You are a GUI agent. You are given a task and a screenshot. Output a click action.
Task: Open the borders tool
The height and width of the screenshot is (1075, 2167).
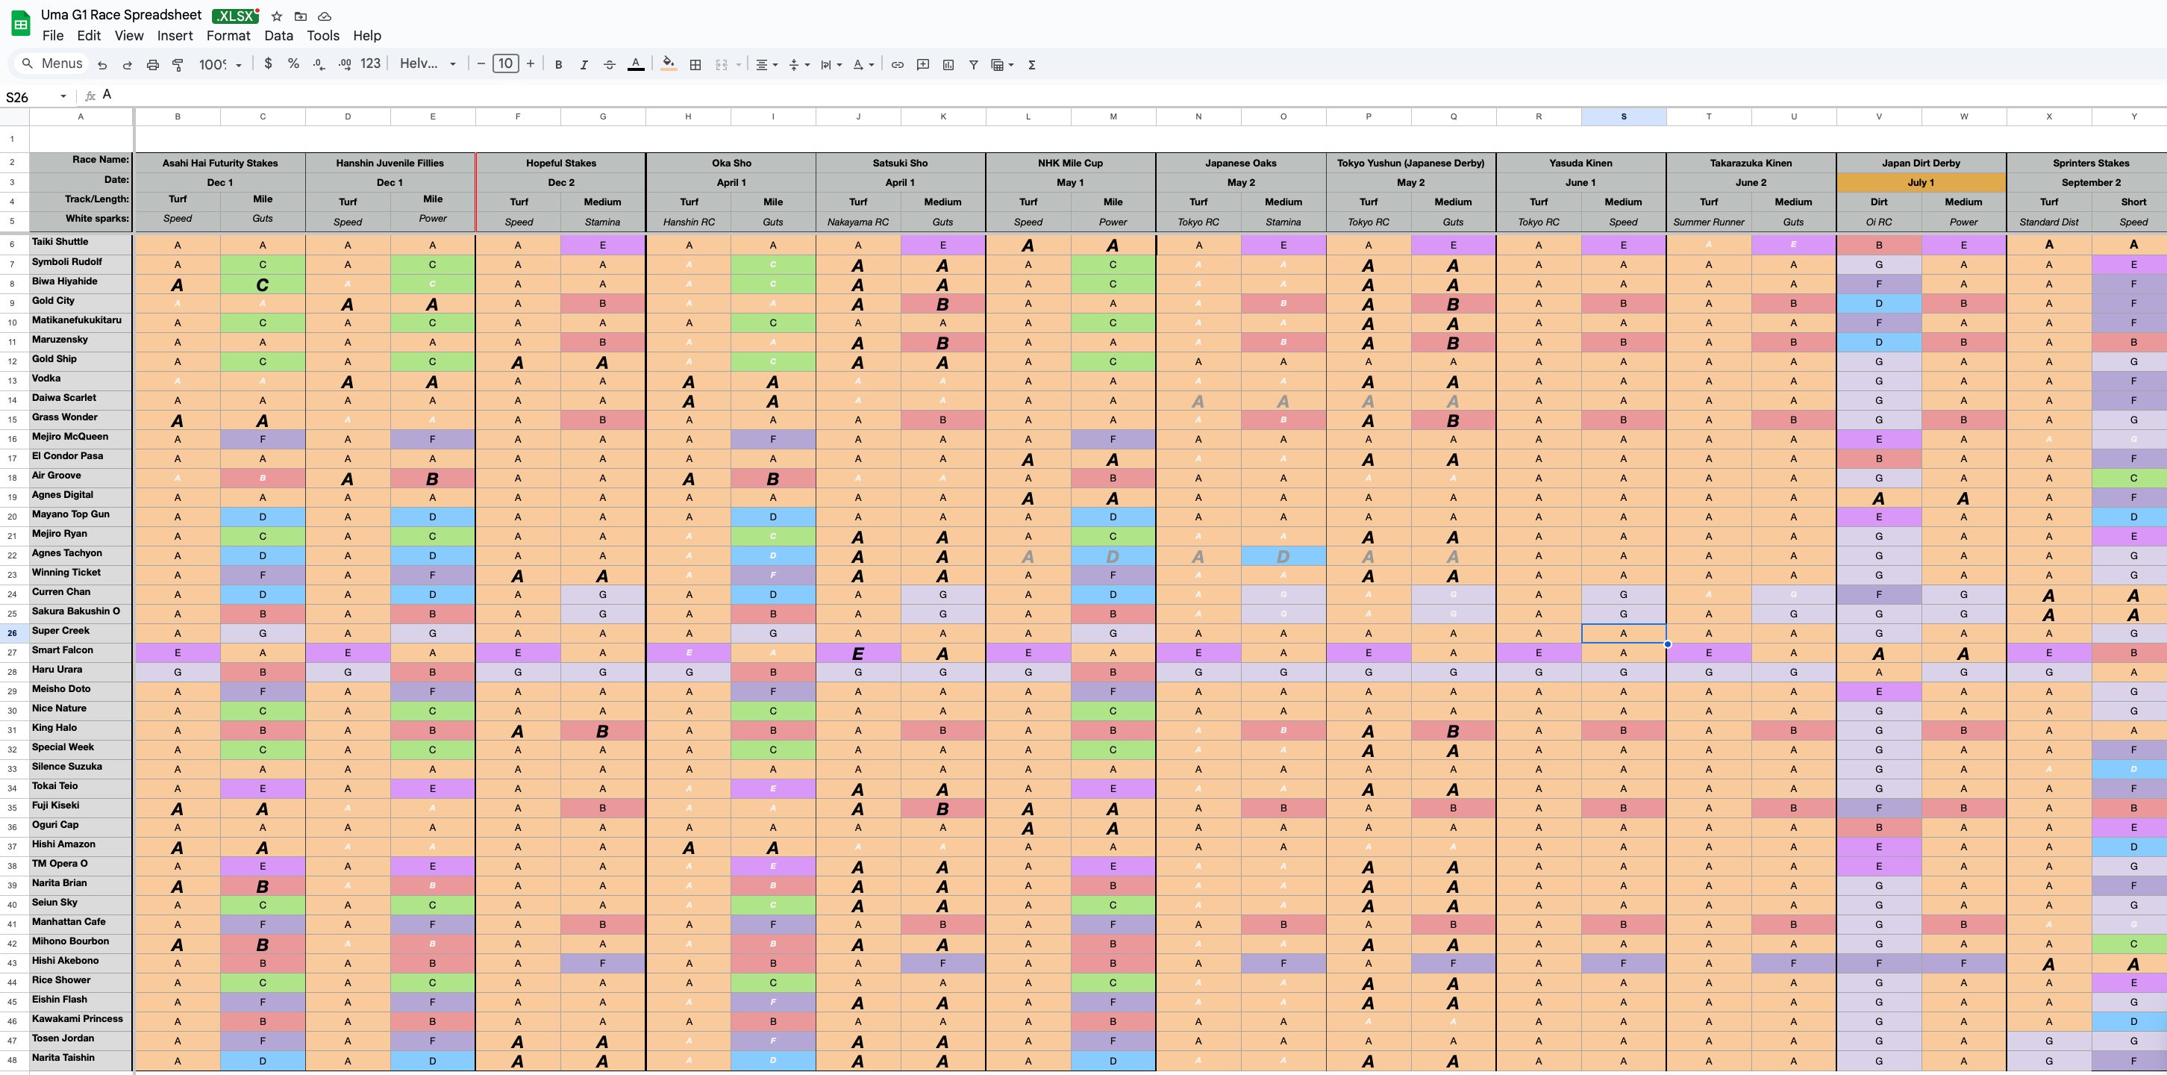tap(695, 65)
